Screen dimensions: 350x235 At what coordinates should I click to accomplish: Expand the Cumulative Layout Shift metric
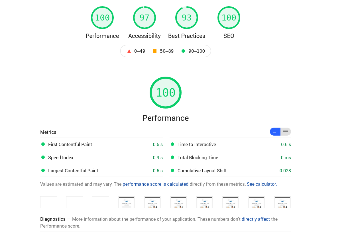(202, 171)
